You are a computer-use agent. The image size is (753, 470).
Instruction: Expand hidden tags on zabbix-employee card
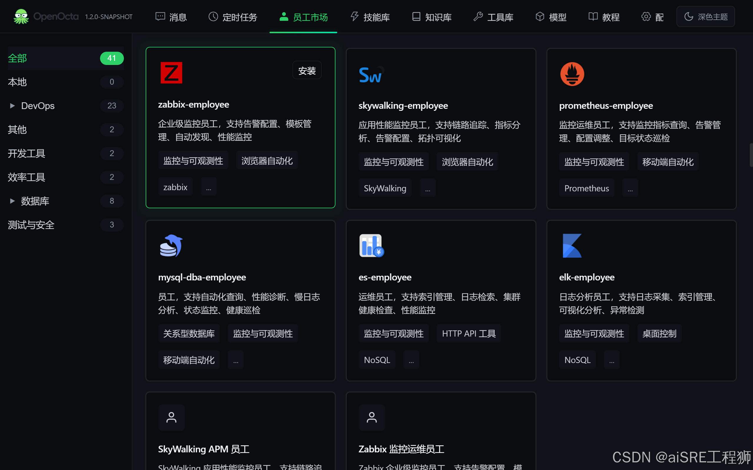click(208, 187)
